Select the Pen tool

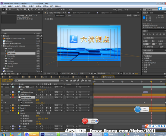(x=28, y=9)
